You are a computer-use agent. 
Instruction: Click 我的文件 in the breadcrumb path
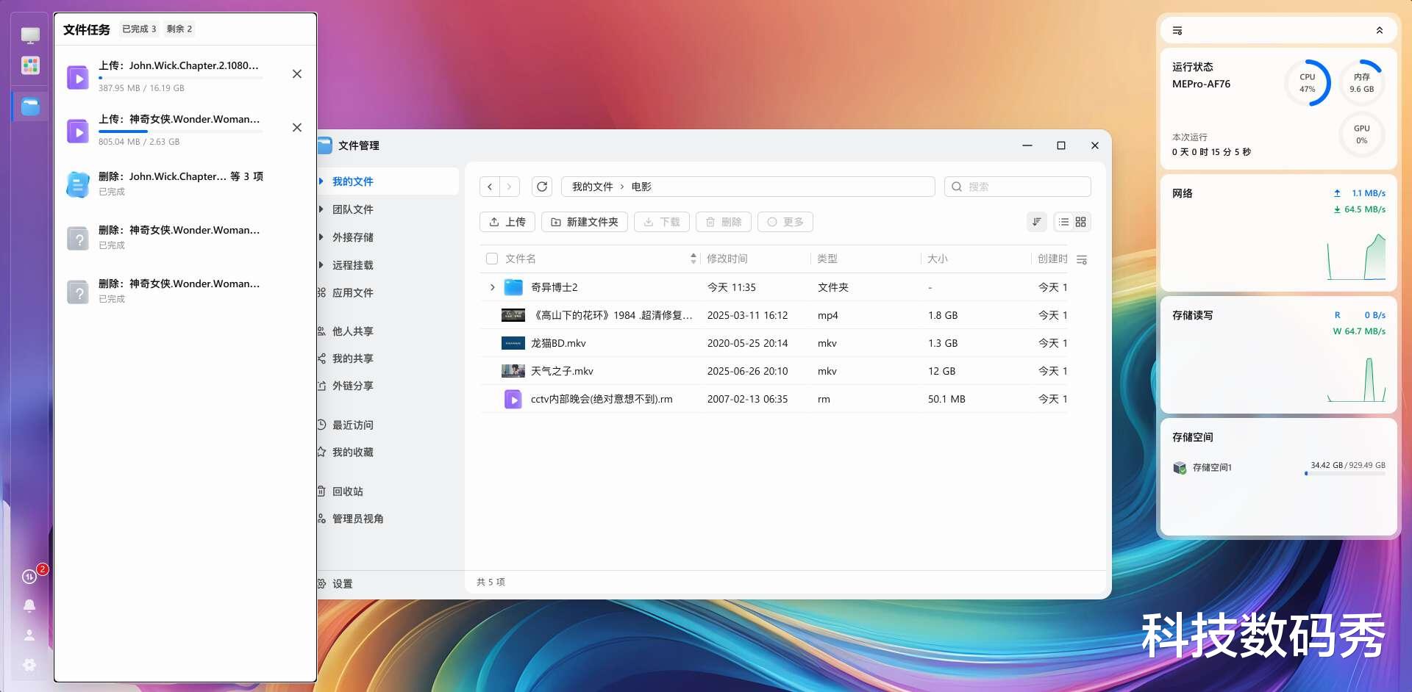592,187
